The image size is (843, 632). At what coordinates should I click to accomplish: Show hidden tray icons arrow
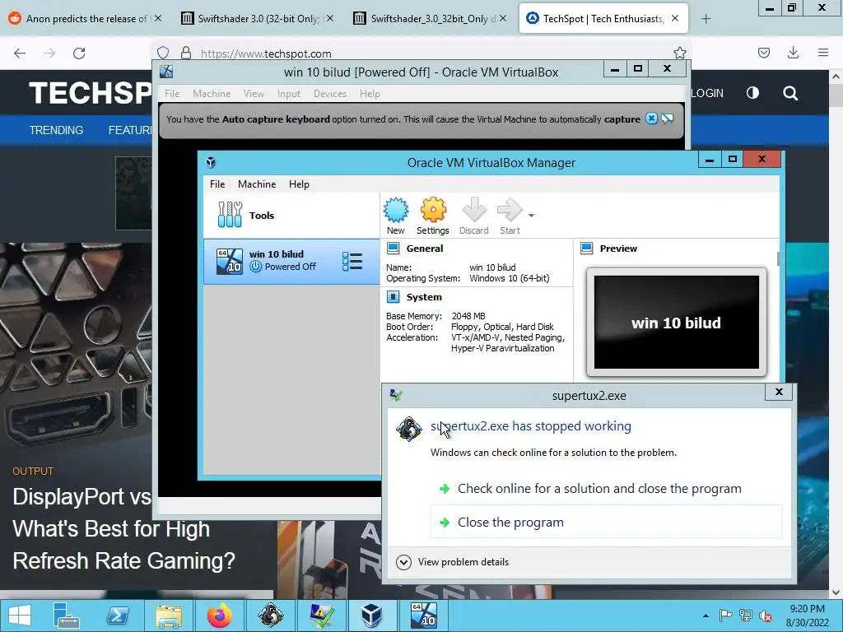pyautogui.click(x=706, y=616)
